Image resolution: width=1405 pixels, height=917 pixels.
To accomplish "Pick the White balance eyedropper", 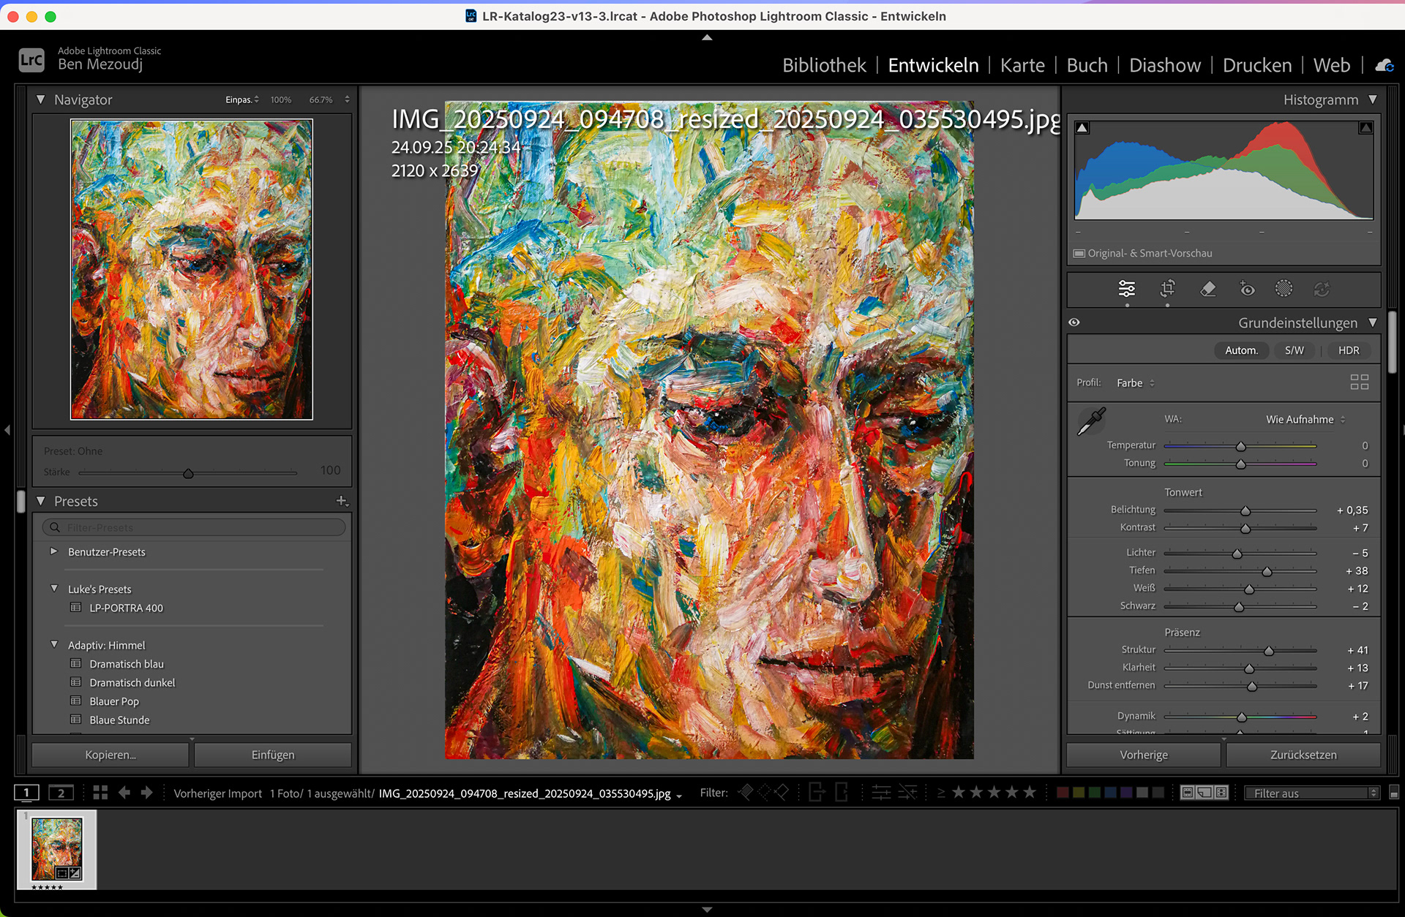I will tap(1092, 422).
